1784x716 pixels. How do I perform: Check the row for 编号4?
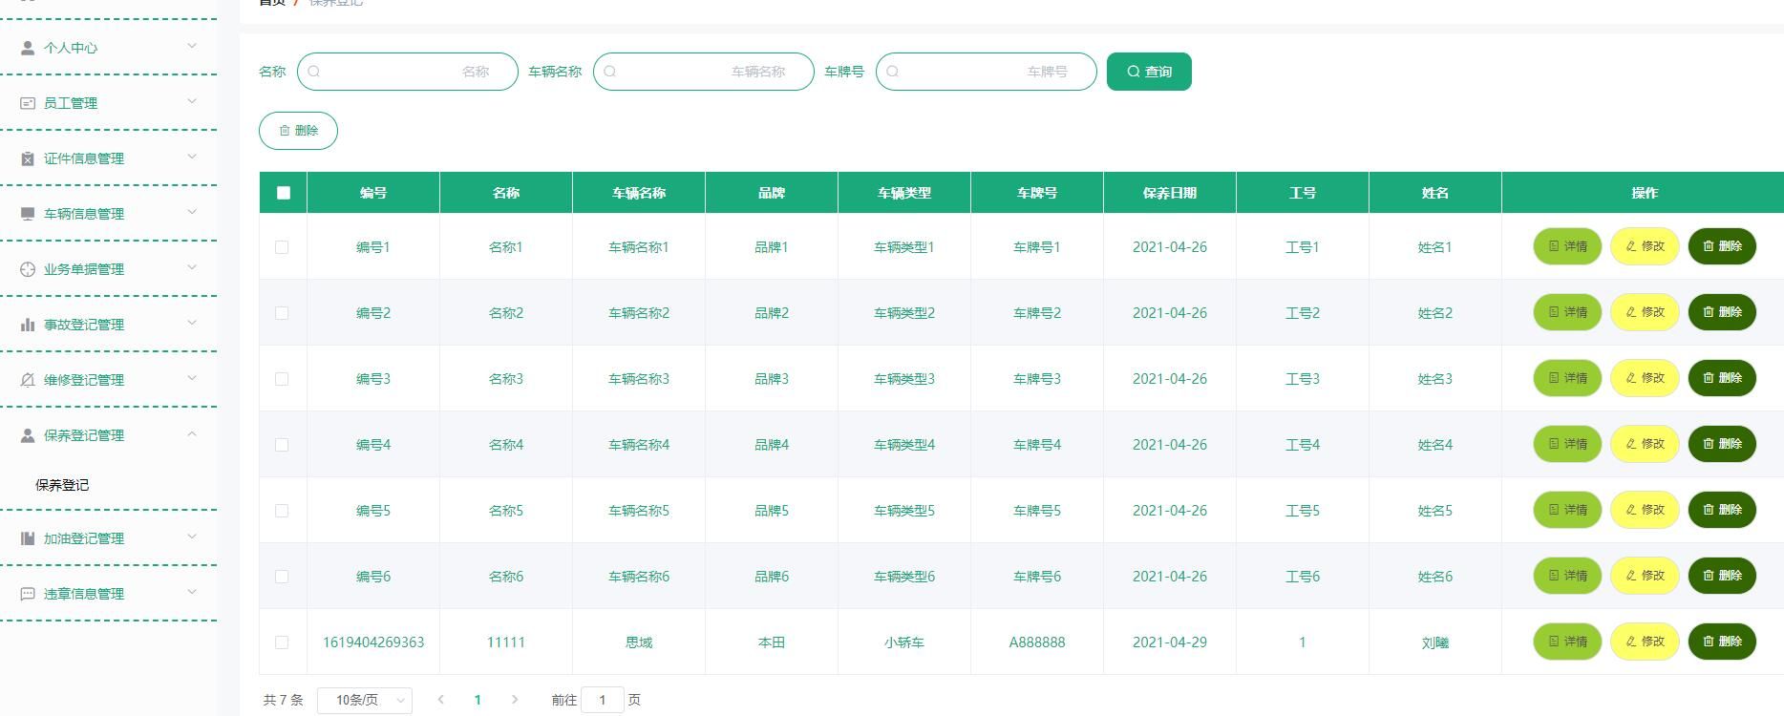[x=282, y=445]
